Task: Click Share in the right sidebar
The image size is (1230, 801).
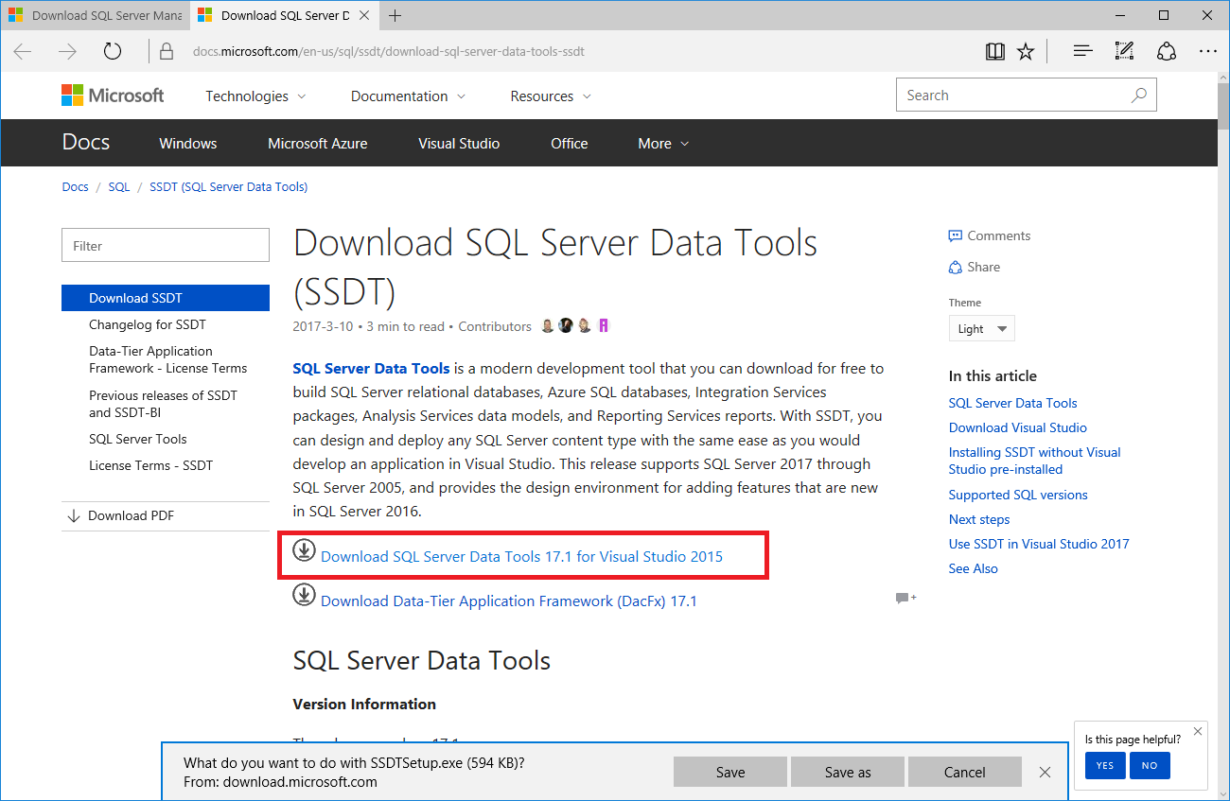Action: pyautogui.click(x=975, y=267)
